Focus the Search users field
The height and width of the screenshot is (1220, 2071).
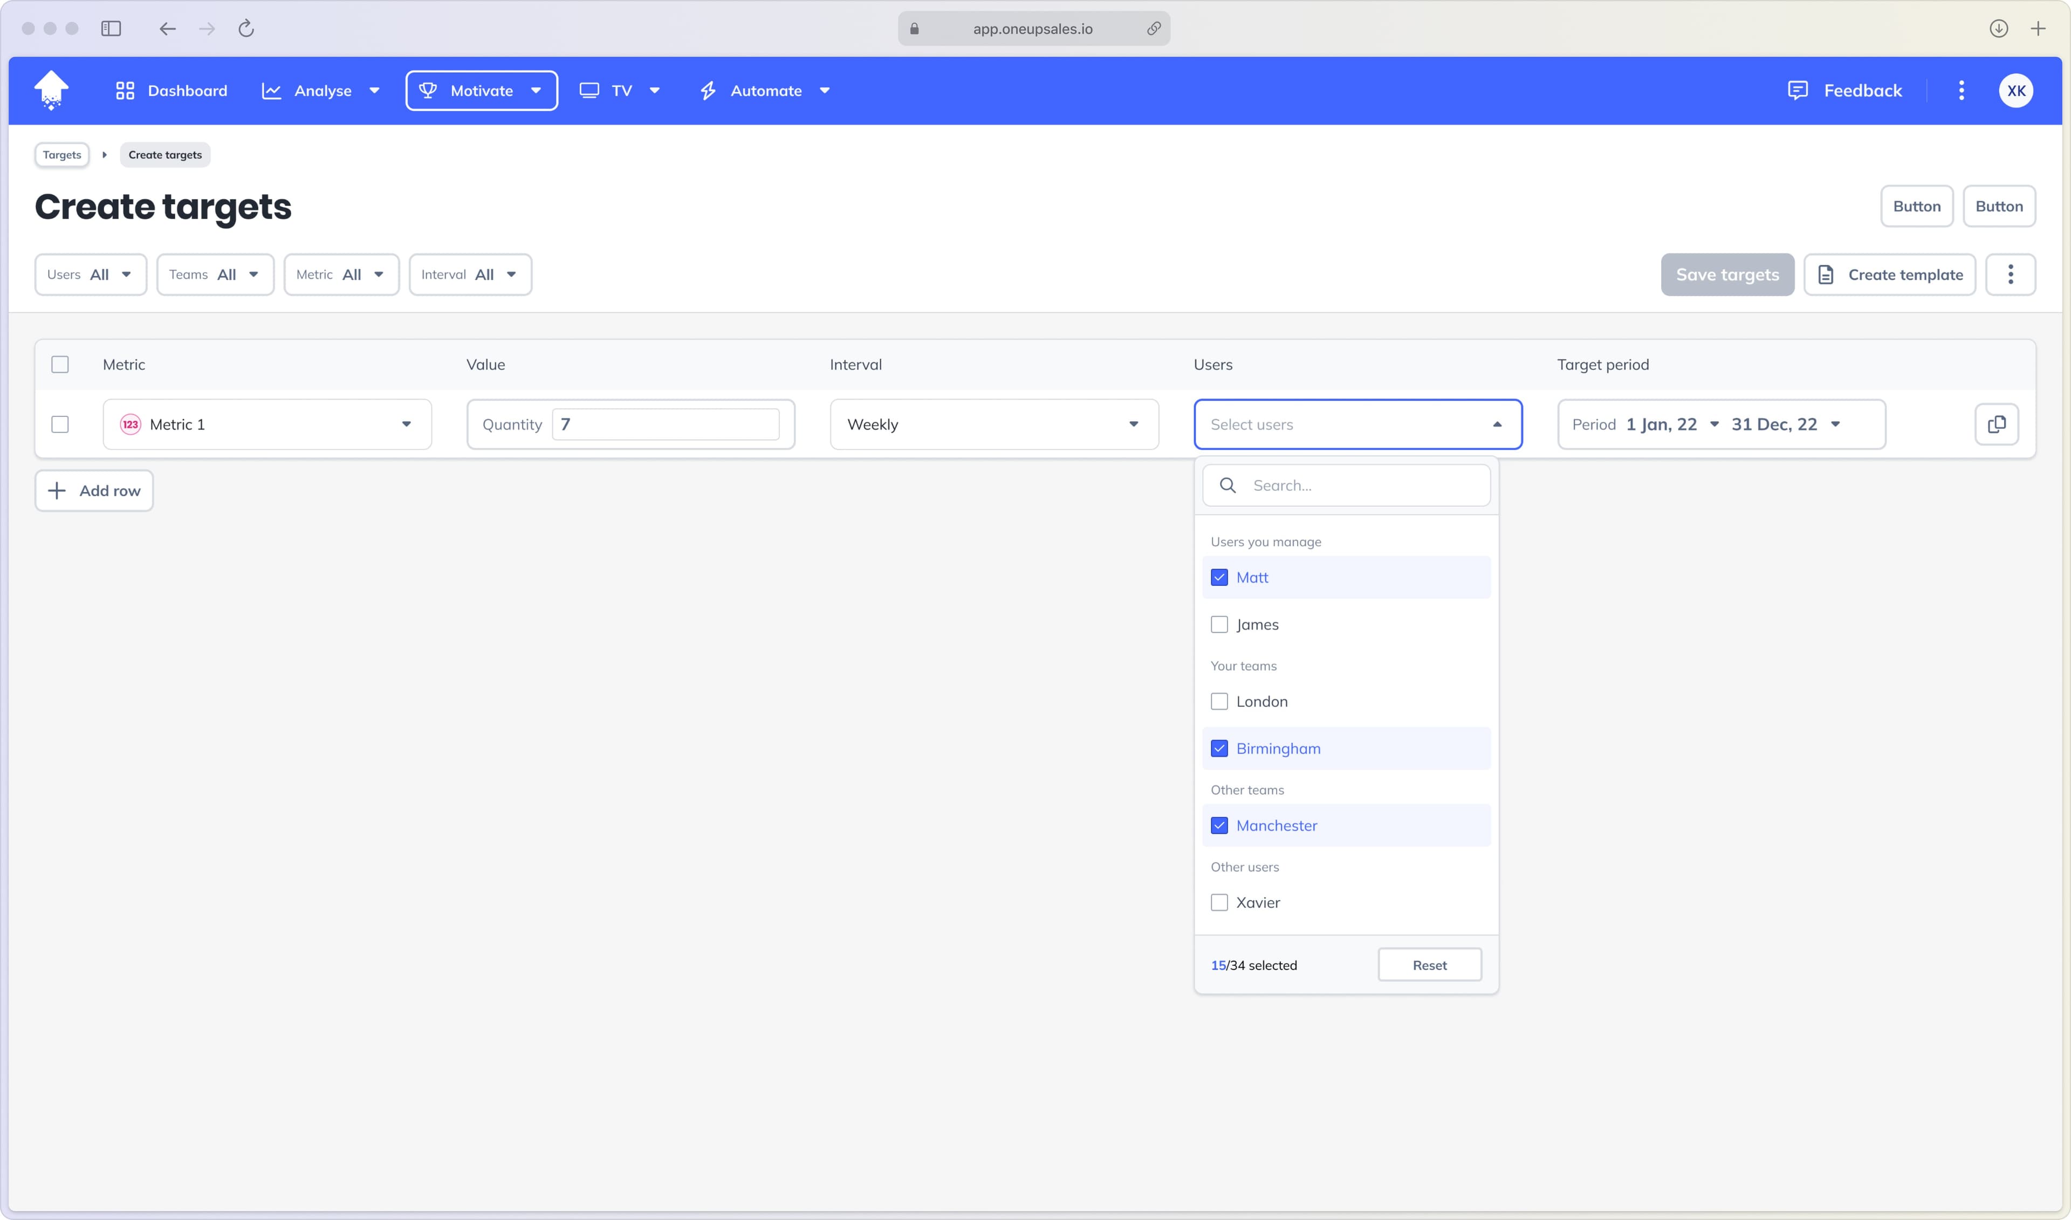pyautogui.click(x=1346, y=485)
